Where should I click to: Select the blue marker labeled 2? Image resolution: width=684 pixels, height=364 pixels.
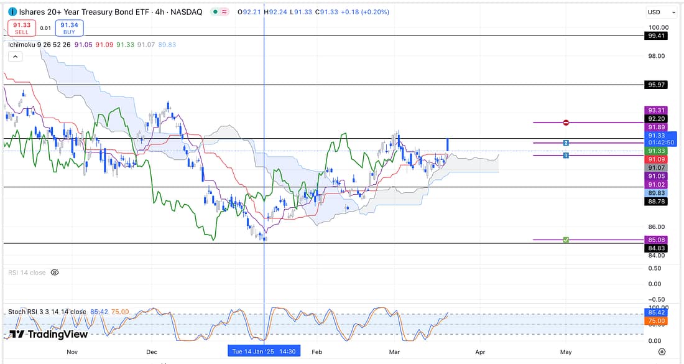click(x=566, y=143)
